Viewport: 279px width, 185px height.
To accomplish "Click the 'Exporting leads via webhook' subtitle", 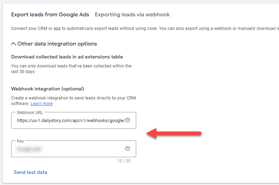I will 132,15.
